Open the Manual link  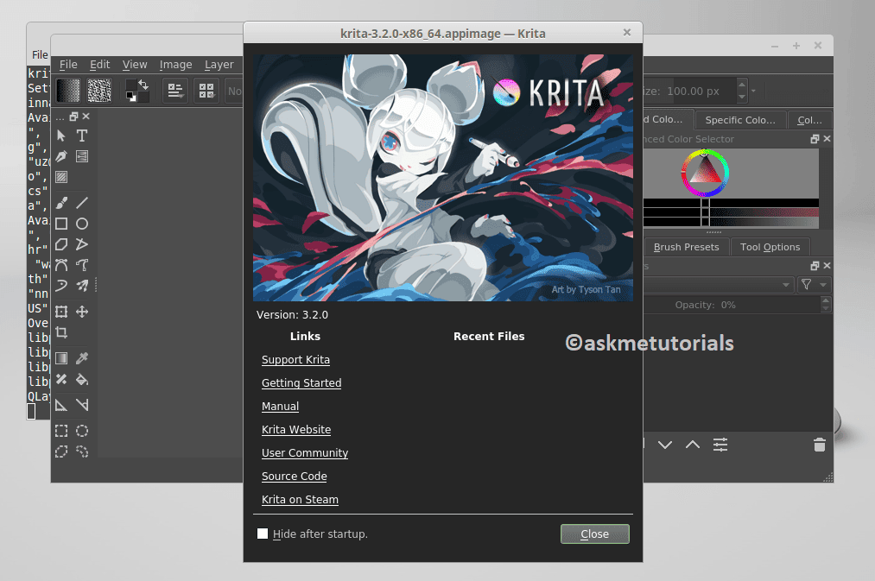(280, 407)
